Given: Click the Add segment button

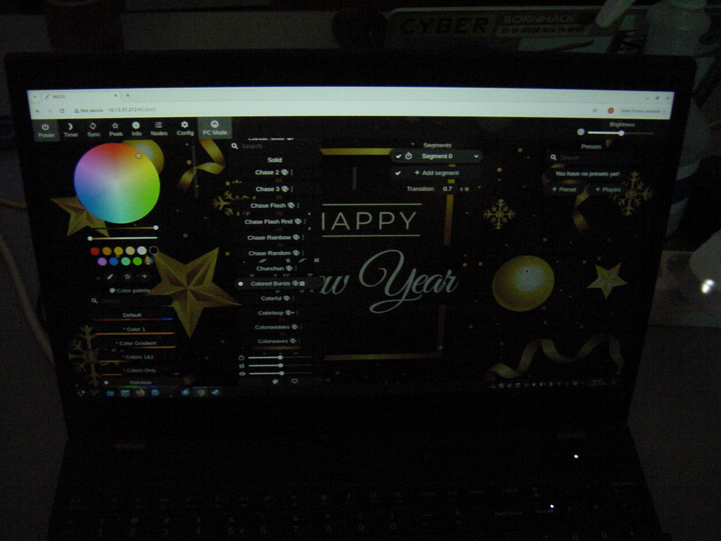Looking at the screenshot, I should pyautogui.click(x=437, y=173).
